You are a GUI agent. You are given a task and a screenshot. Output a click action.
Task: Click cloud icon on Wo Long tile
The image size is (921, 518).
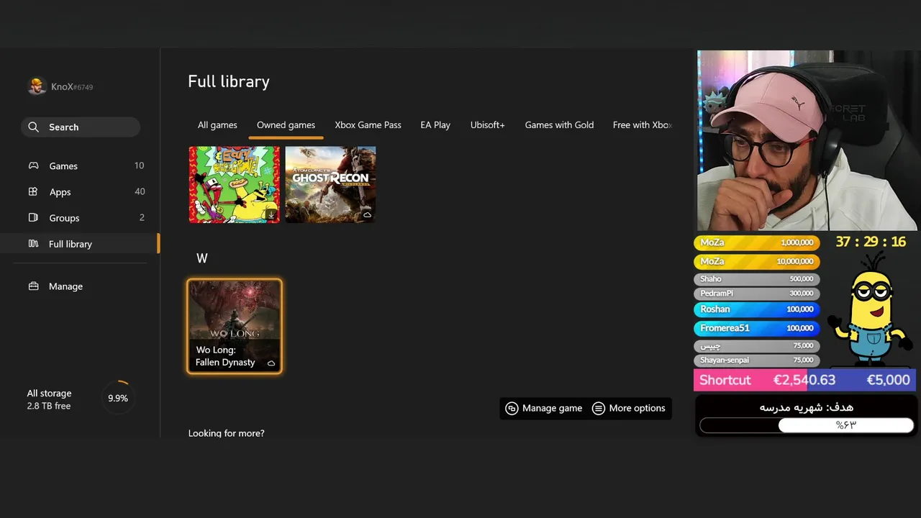(x=271, y=363)
